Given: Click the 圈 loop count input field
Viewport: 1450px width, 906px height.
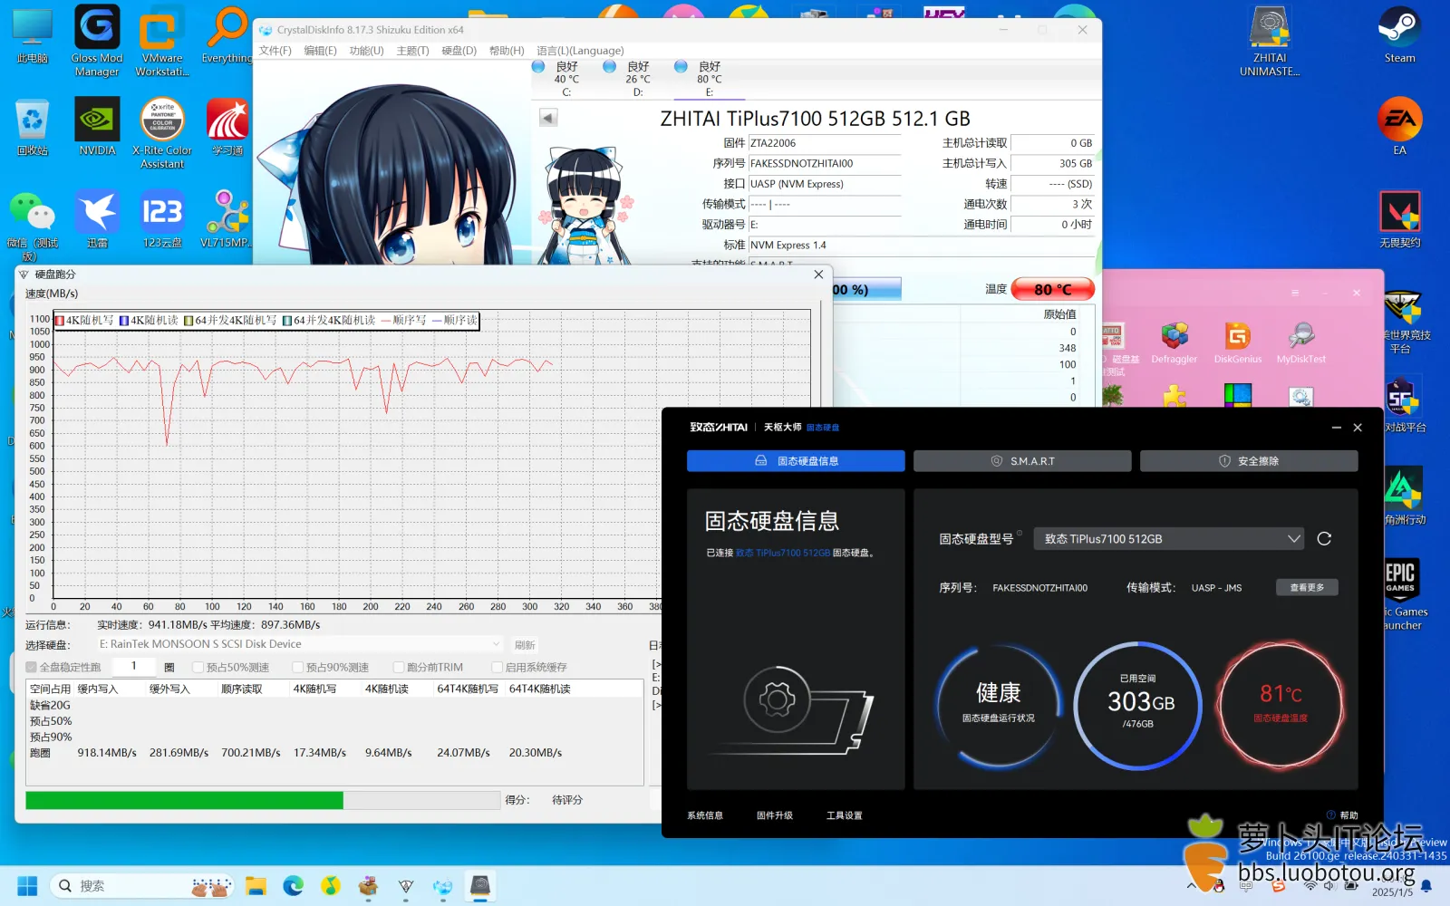Looking at the screenshot, I should click(134, 667).
